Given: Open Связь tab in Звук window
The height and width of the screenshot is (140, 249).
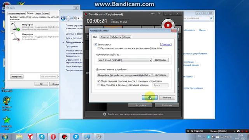Looking at the screenshot, I should pyautogui.click(x=46, y=14).
